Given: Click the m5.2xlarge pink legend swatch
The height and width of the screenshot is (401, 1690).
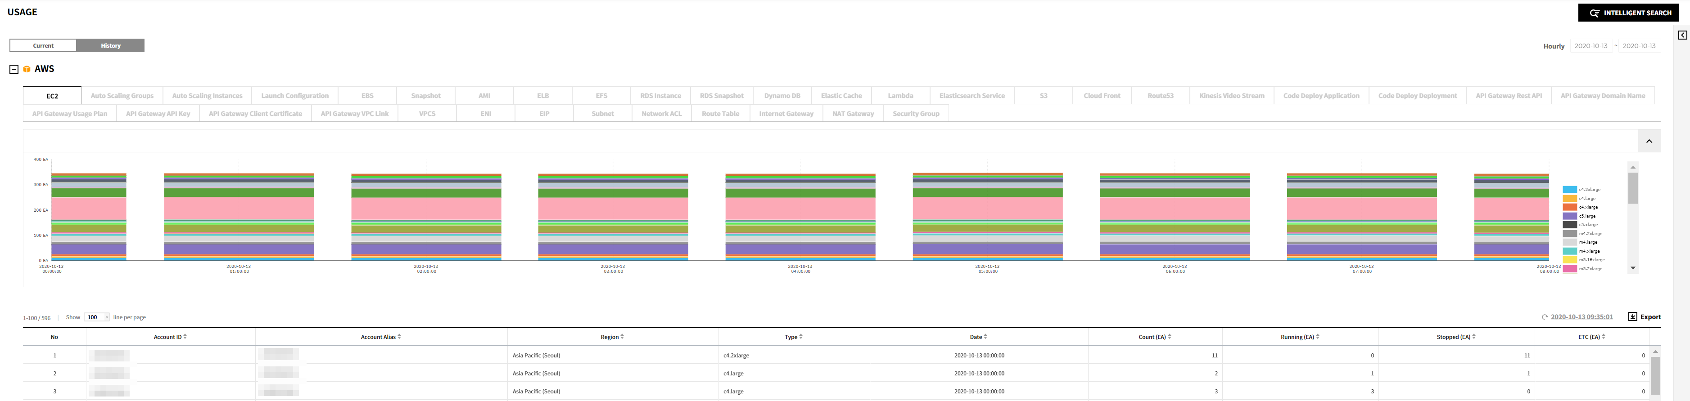Looking at the screenshot, I should point(1569,269).
